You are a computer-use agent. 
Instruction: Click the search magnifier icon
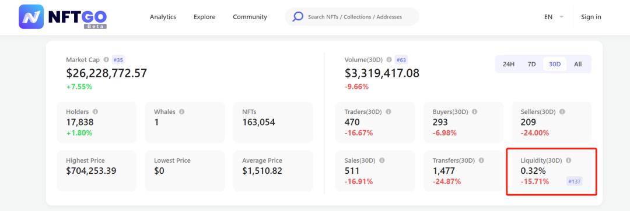(x=297, y=17)
